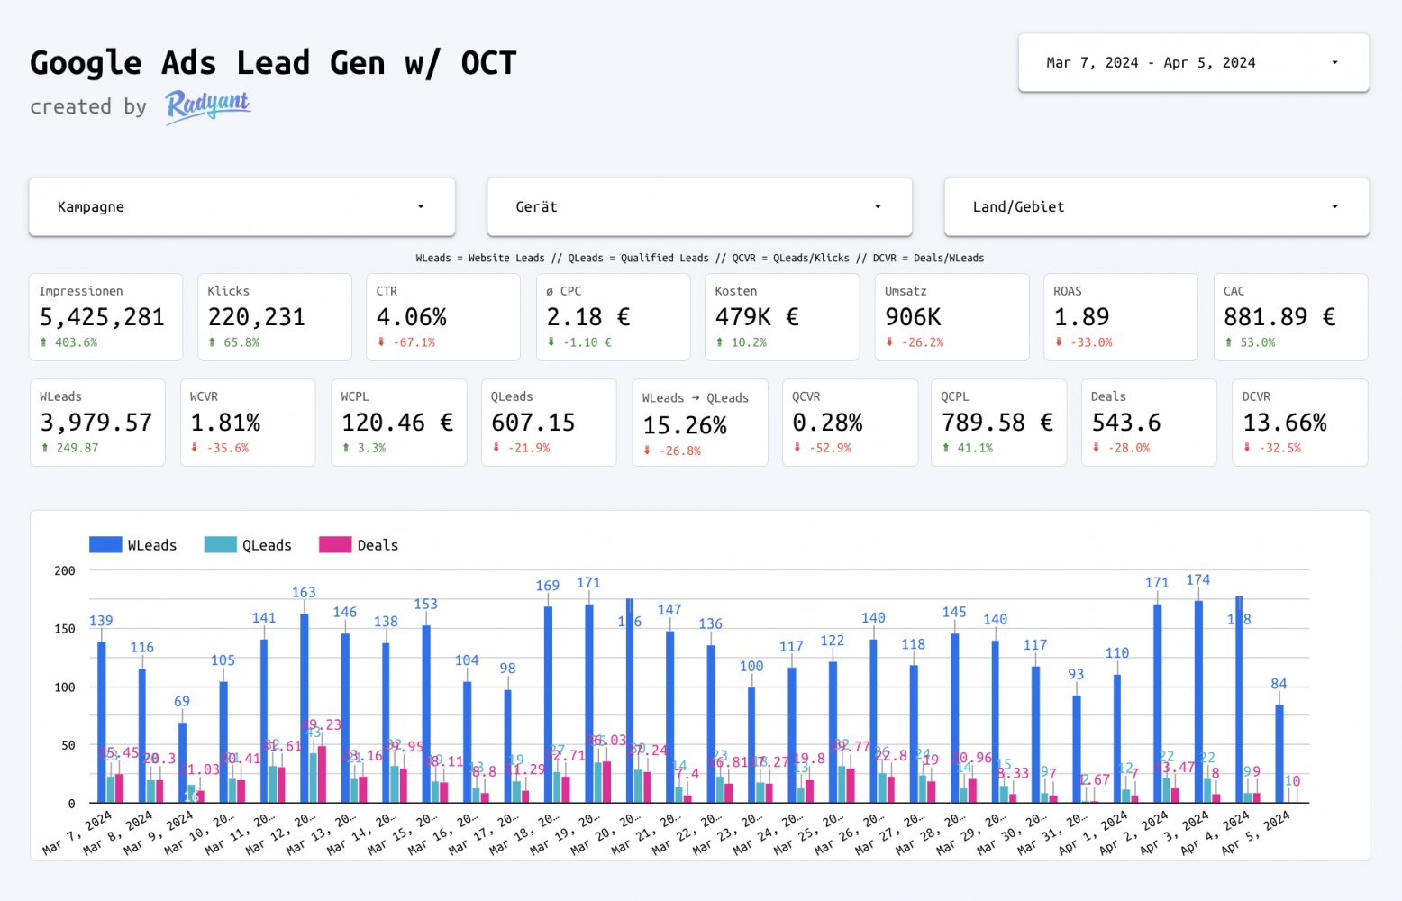Click the Umsatz red down-arrow indicator
Image resolution: width=1402 pixels, height=901 pixels.
point(889,342)
